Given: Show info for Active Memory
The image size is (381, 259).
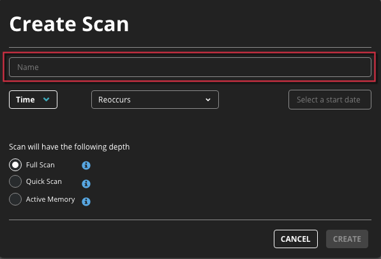Looking at the screenshot, I should tap(86, 202).
